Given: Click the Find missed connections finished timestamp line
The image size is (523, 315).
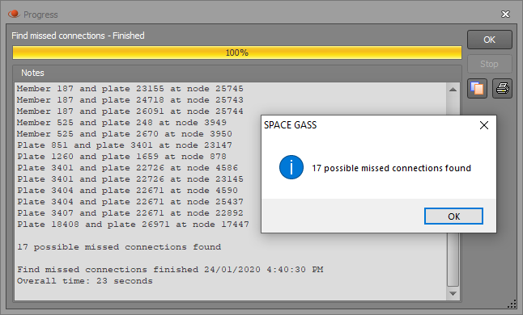Looking at the screenshot, I should click(170, 270).
